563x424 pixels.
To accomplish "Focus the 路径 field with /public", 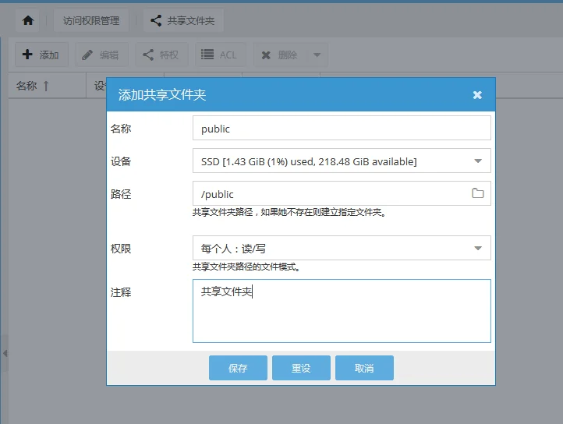I will 342,193.
